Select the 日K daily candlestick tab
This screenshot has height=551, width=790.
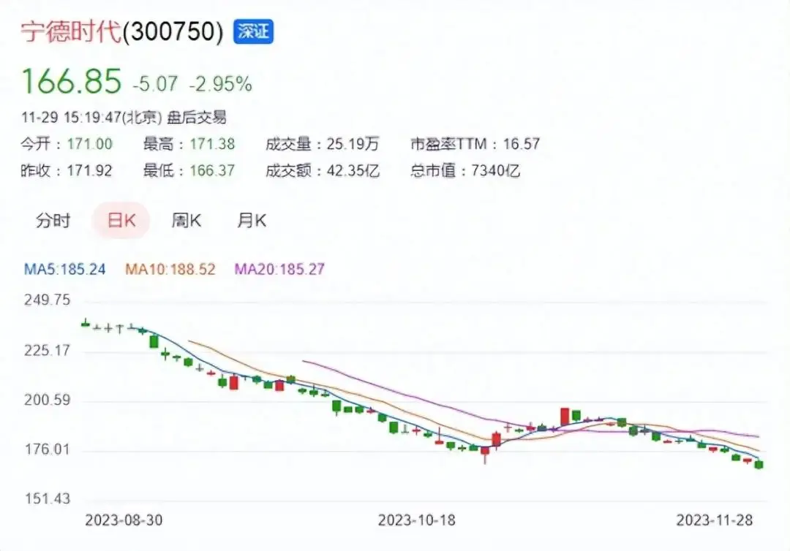tap(121, 221)
